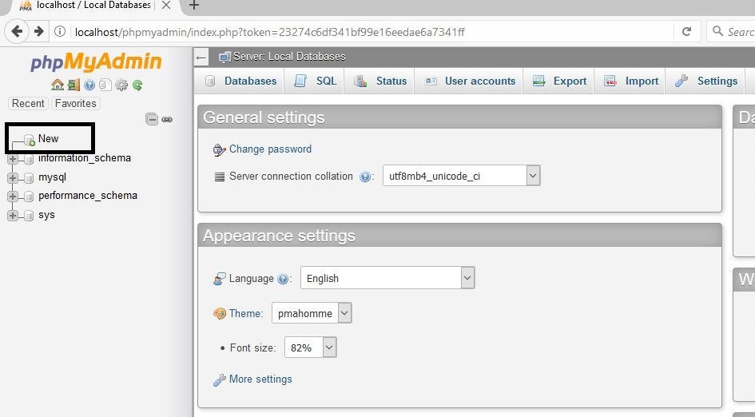This screenshot has width=755, height=417.
Task: Click the Server: Local Databases breadcrumb link
Action: tap(289, 57)
